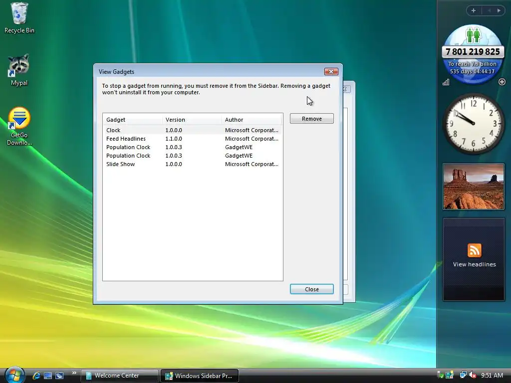Click the circled plus on Population gadget
511x383 pixels.
(x=502, y=82)
